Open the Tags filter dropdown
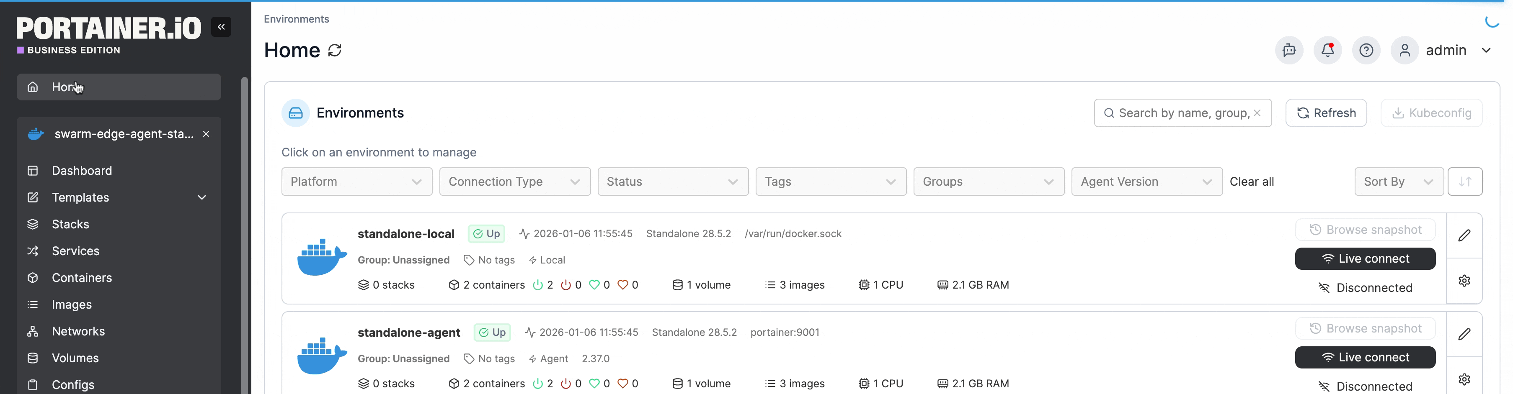1513x394 pixels. click(831, 182)
